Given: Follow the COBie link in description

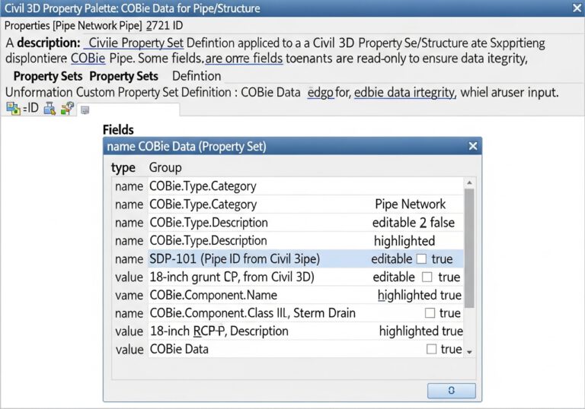Looking at the screenshot, I should point(88,59).
